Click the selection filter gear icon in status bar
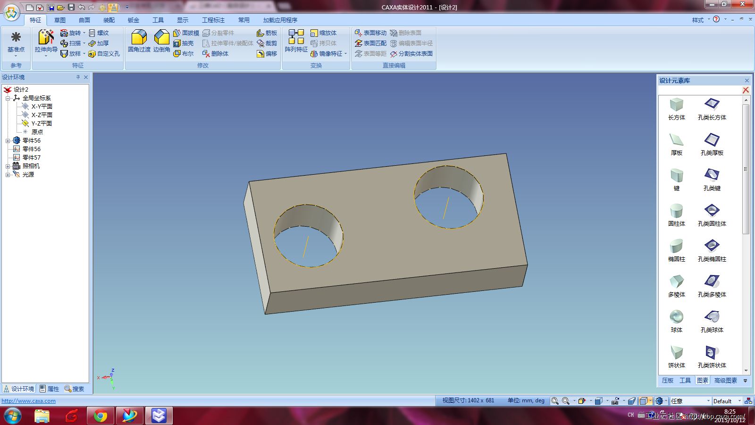755x425 pixels. tap(659, 401)
